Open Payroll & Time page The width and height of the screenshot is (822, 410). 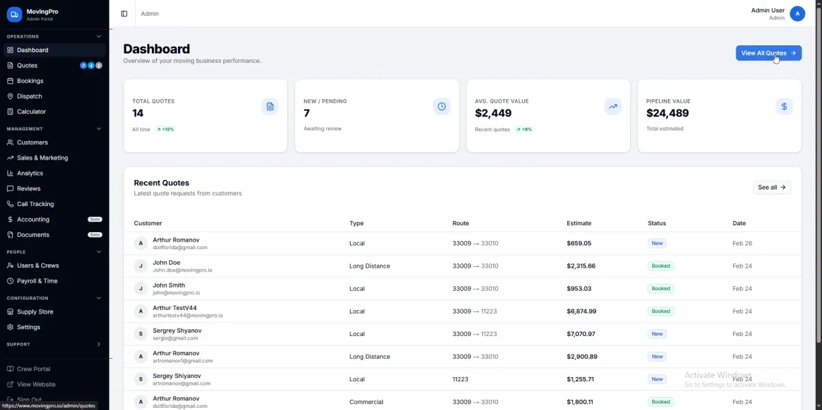[37, 281]
